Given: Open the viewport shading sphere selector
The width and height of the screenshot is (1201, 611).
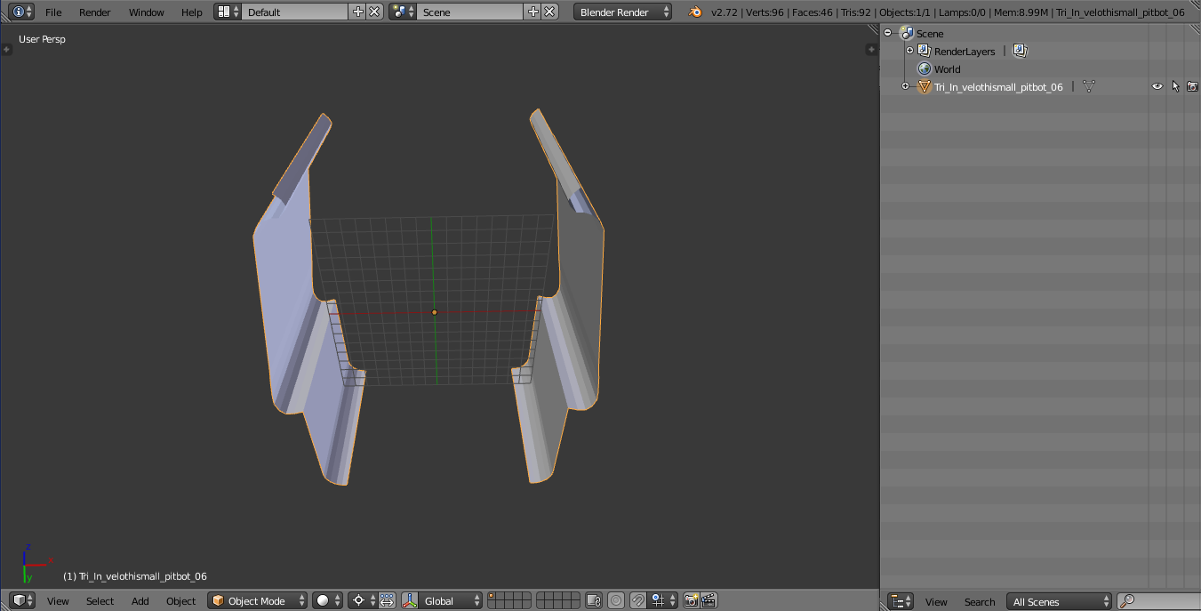Looking at the screenshot, I should [328, 600].
